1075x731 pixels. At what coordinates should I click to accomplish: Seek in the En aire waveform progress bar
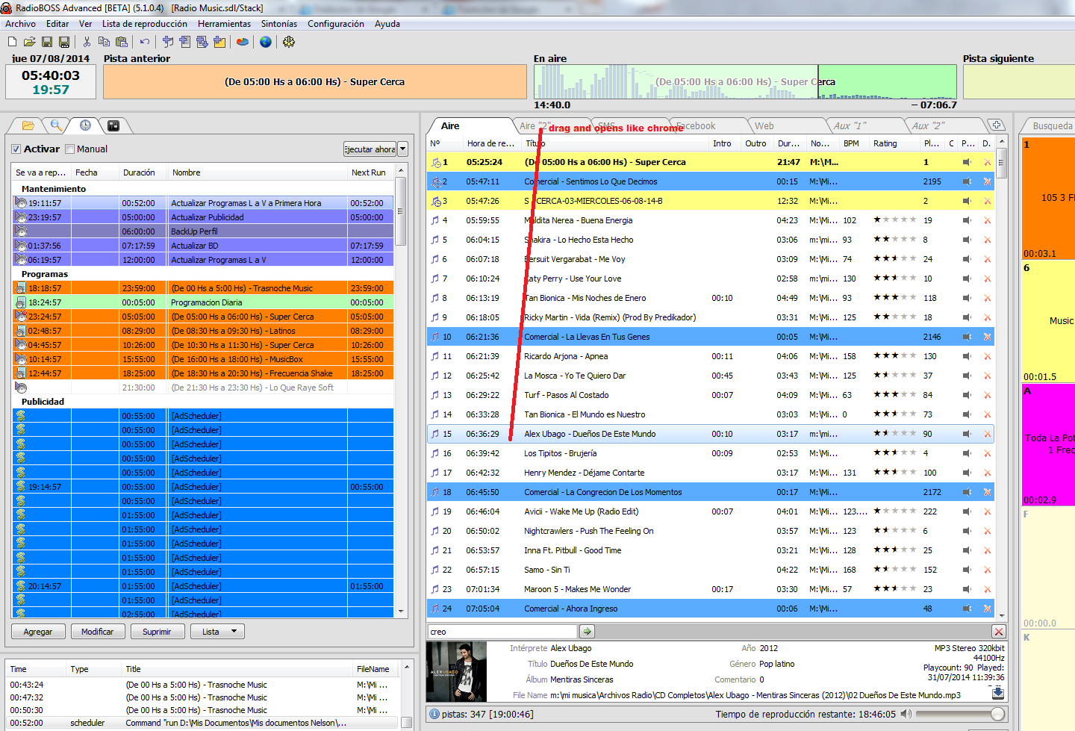pyautogui.click(x=744, y=81)
